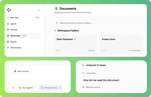The image size is (151, 97).
Task: Open Agents in the sidebar
Action: [x=13, y=24]
